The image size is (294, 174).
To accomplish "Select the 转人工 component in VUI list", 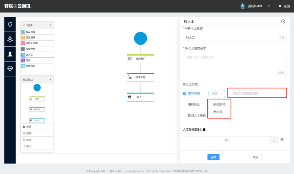I will [37, 55].
